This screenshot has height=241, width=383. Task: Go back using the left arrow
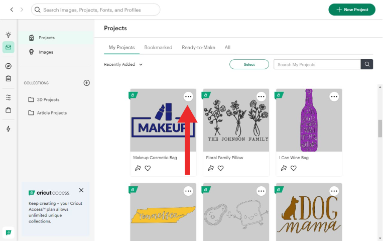pyautogui.click(x=12, y=10)
